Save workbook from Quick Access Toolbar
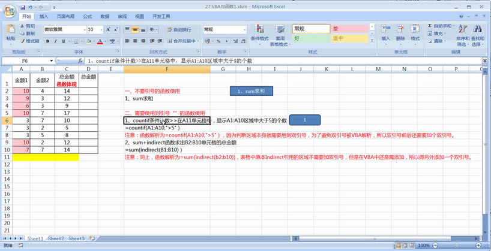Image resolution: width=491 pixels, height=251 pixels. pos(23,7)
